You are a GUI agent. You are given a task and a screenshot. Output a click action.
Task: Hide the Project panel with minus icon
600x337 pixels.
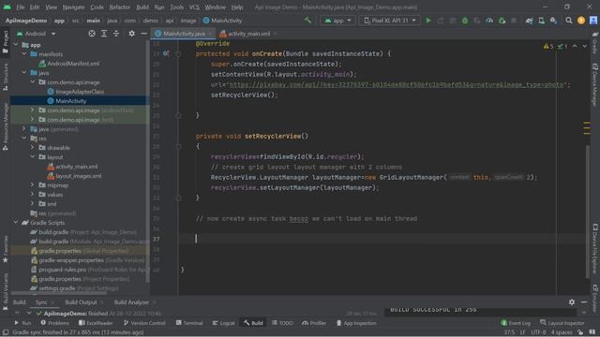[x=143, y=34]
